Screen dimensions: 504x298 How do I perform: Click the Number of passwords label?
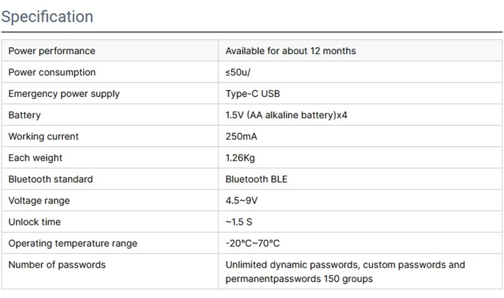coord(57,265)
